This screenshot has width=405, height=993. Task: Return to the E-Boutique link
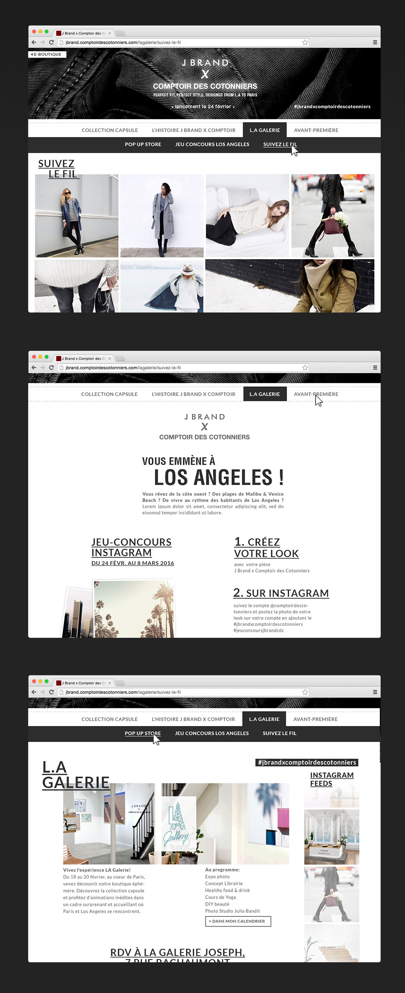tap(47, 54)
